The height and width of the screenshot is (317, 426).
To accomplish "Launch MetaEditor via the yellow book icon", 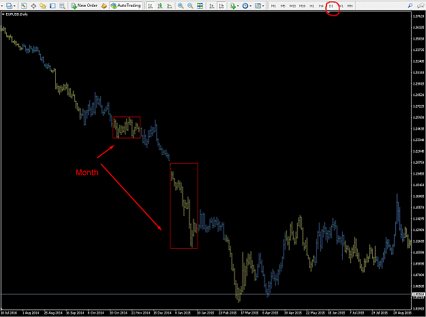I will [x=104, y=5].
